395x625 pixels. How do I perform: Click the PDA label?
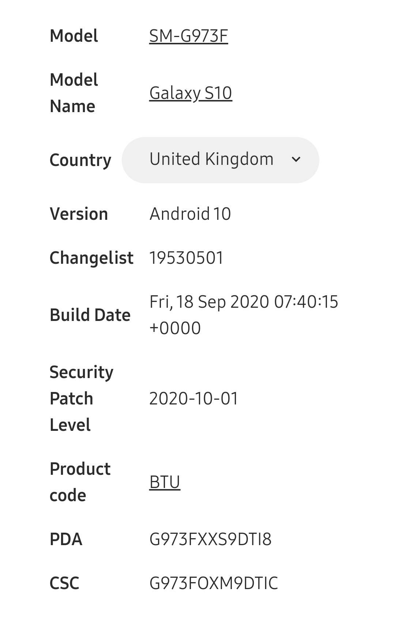[66, 539]
